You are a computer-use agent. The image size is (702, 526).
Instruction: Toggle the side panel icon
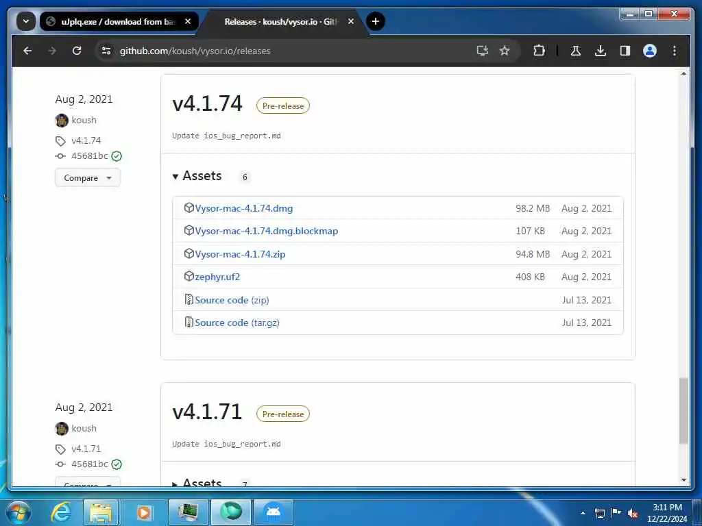625,51
